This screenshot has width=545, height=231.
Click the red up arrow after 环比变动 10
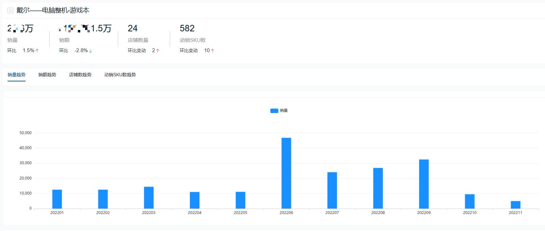click(x=212, y=50)
